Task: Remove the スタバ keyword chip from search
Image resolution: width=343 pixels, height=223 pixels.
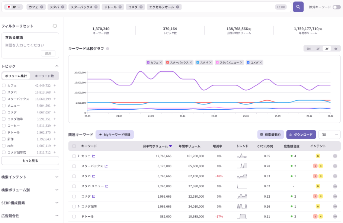Action: point(64,7)
